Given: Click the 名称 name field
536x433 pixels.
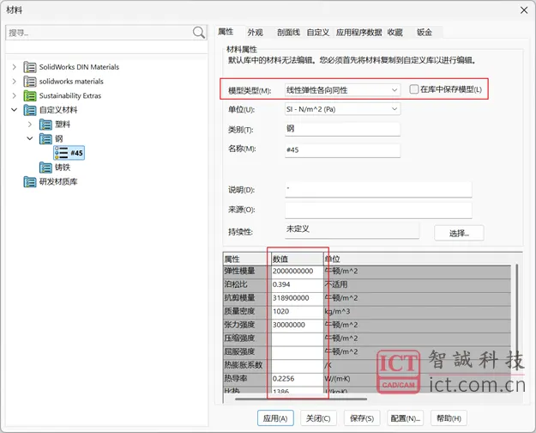Looking at the screenshot, I should pos(342,150).
